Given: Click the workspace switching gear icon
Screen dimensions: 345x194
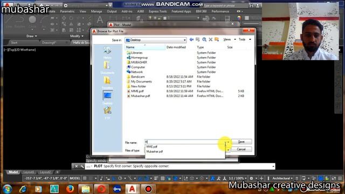Looking at the screenshot, I should click(251, 178).
